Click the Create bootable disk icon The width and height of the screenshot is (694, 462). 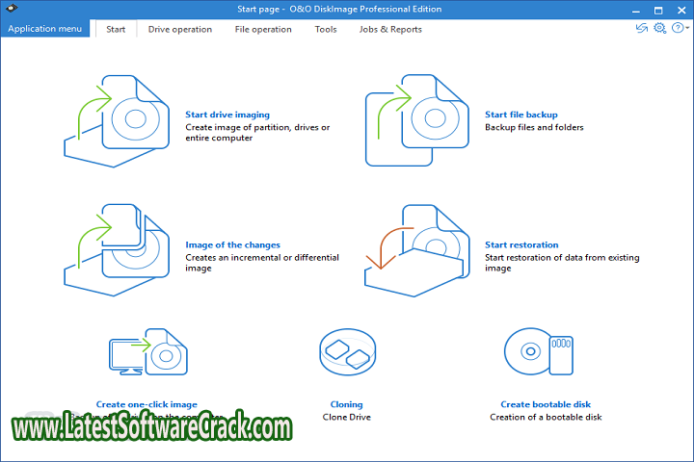click(539, 351)
